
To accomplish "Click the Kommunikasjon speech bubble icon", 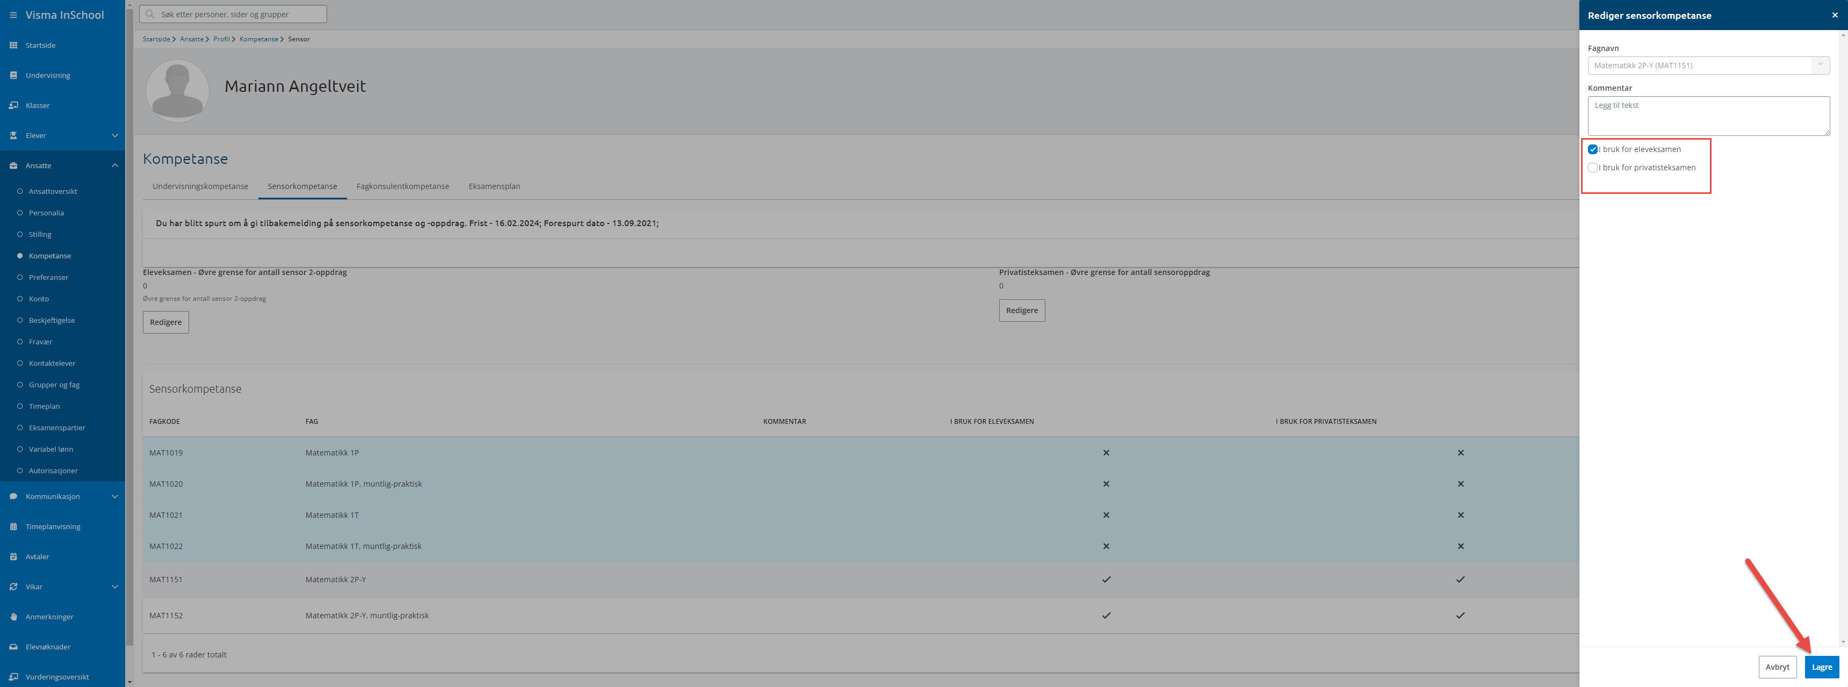I will coord(13,496).
